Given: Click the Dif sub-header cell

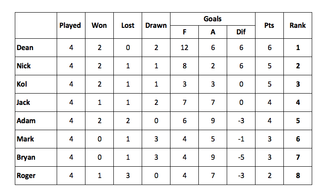Looking at the screenshot, I should click(x=241, y=32).
